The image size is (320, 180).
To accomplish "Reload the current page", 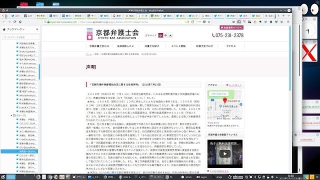I will pyautogui.click(x=14, y=22).
